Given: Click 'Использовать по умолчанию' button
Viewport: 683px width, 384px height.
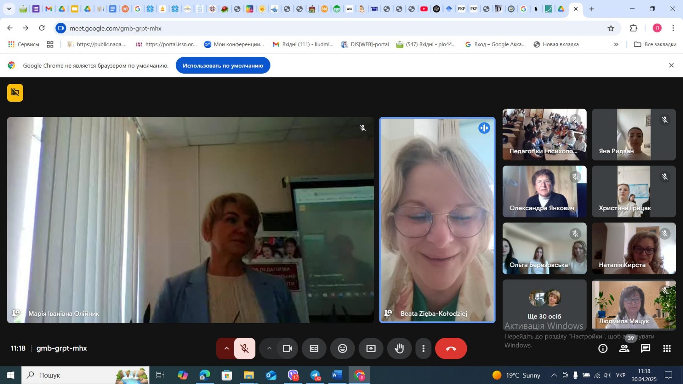Looking at the screenshot, I should 223,66.
